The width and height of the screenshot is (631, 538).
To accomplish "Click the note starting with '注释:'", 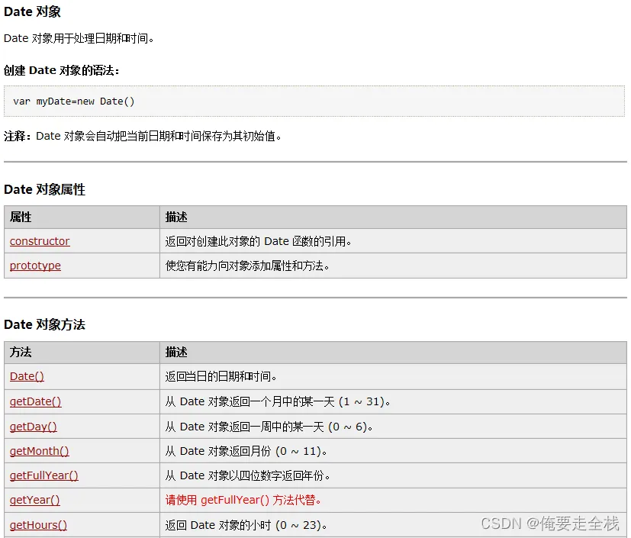I will [x=143, y=137].
